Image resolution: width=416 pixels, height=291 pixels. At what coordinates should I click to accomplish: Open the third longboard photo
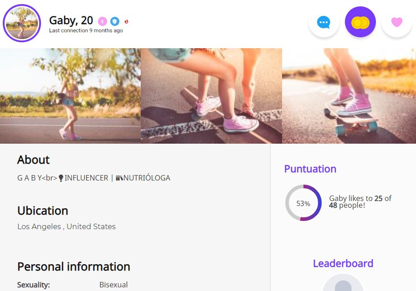[x=349, y=96]
